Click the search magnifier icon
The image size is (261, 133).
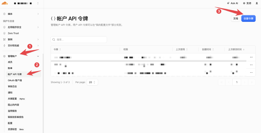pos(54,39)
